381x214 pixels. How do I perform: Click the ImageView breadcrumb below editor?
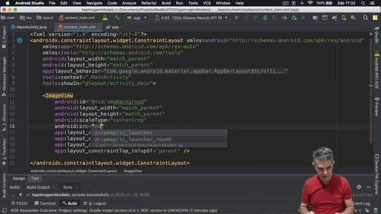[x=133, y=171]
